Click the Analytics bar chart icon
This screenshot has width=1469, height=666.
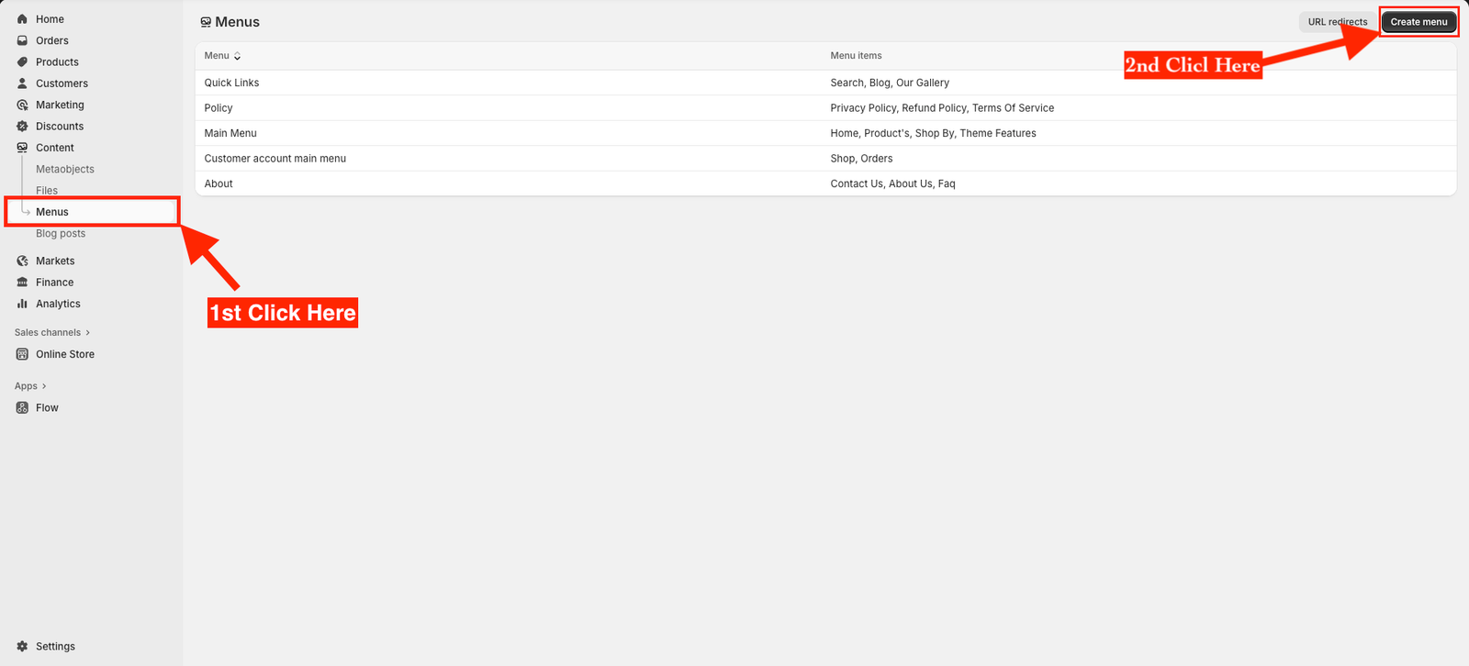click(22, 304)
